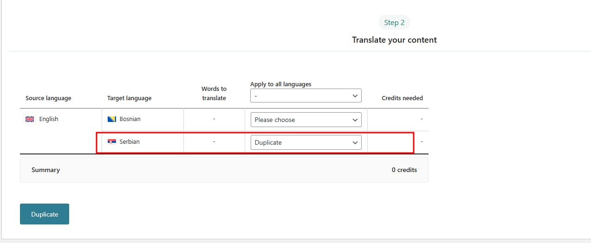
Task: Click the English source language label
Action: [x=49, y=119]
